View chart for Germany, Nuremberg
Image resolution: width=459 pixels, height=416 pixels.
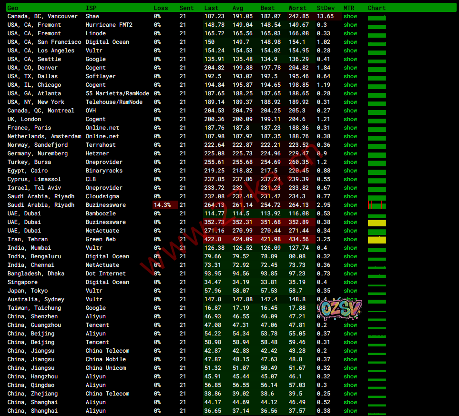(x=377, y=155)
